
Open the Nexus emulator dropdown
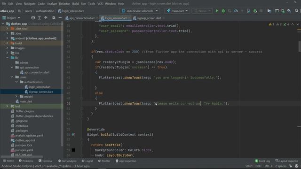tap(202, 11)
